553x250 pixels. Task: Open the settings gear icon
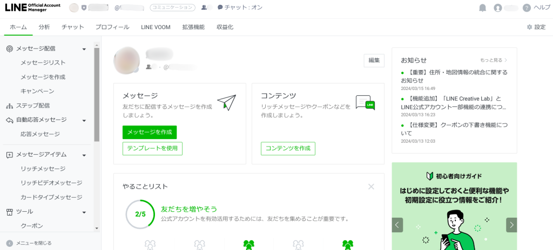[x=529, y=27]
